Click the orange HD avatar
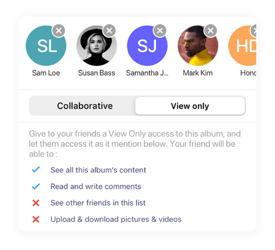Image resolution: width=275 pixels, height=250 pixels. pos(243,46)
